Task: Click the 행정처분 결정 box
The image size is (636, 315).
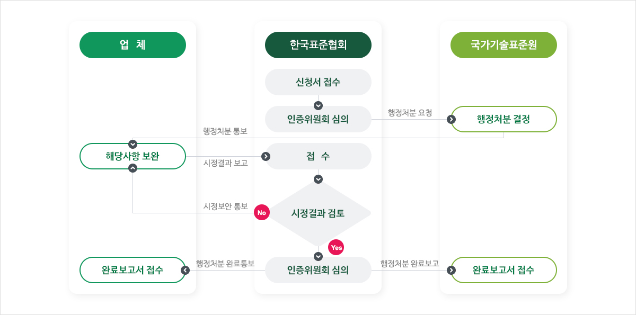Action: pyautogui.click(x=503, y=119)
